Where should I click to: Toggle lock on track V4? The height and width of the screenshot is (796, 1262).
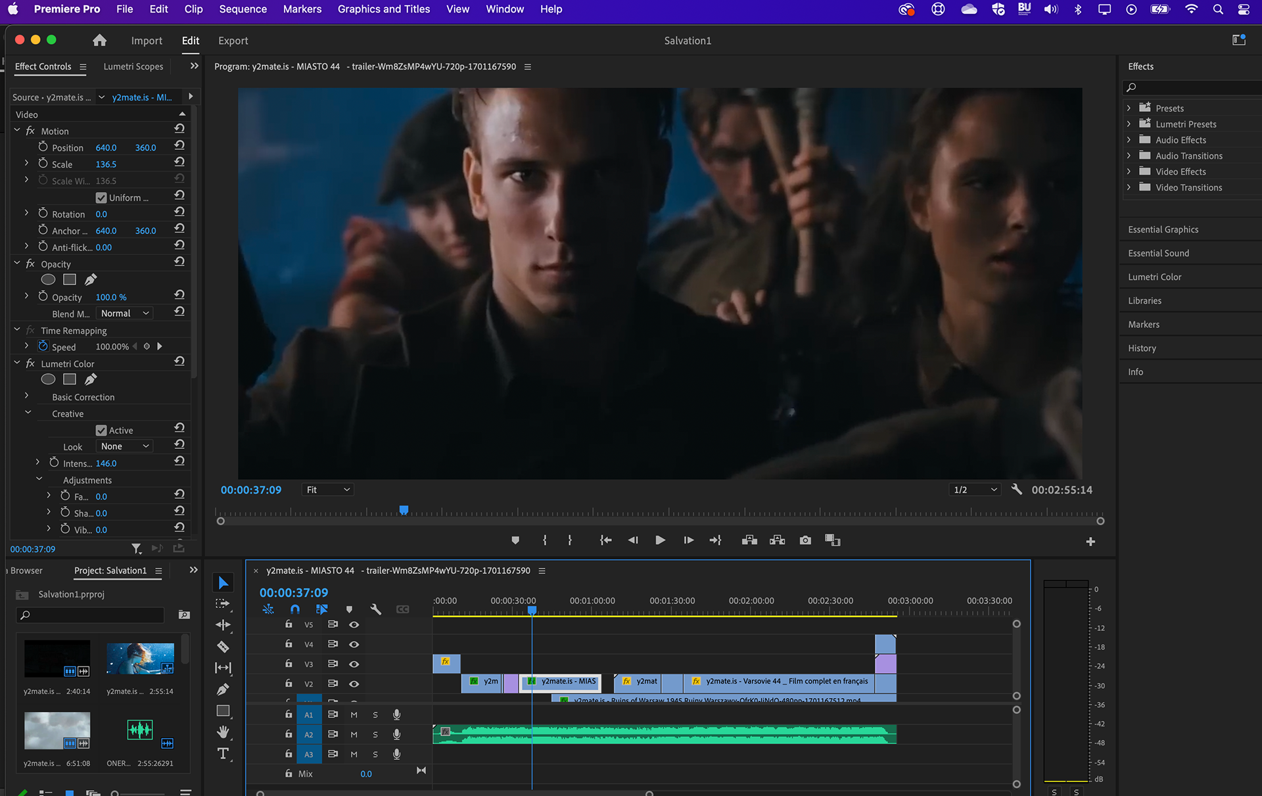[289, 644]
